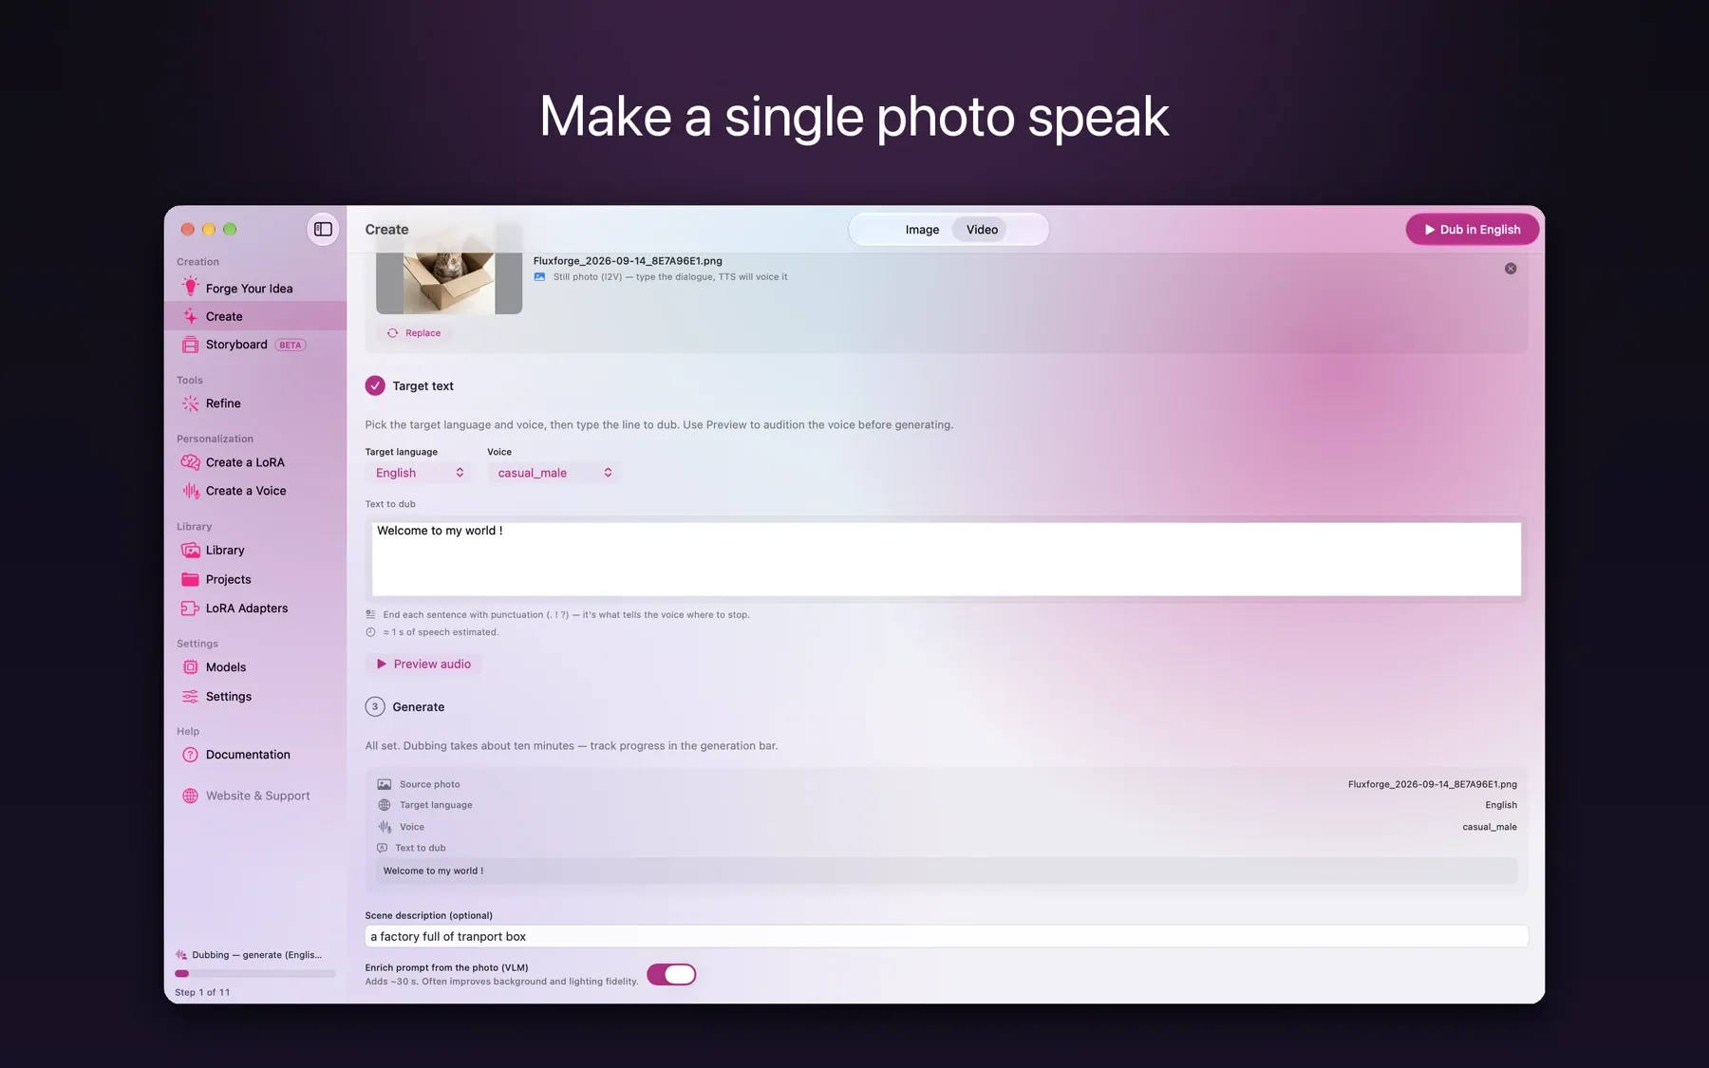Viewport: 1709px width, 1068px height.
Task: Open the LoRA Adapters icon
Action: (x=190, y=609)
